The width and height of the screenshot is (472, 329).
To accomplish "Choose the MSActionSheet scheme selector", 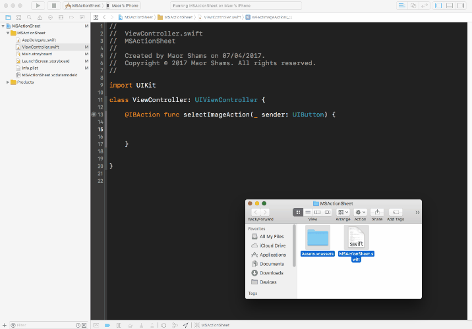I will coord(83,5).
